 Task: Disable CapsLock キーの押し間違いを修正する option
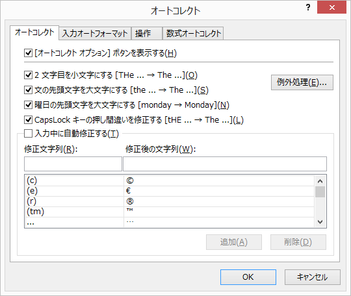point(28,120)
